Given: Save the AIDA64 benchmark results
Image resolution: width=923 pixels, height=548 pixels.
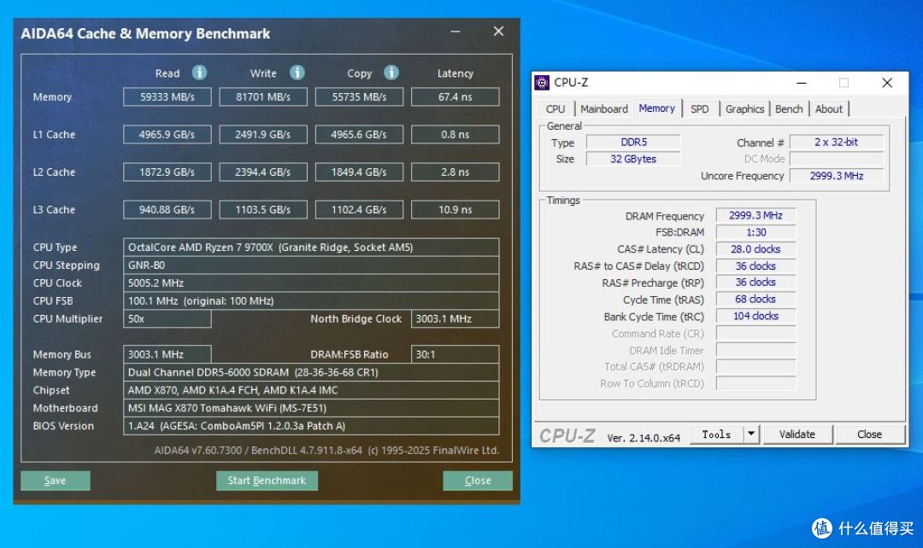Looking at the screenshot, I should coord(56,481).
